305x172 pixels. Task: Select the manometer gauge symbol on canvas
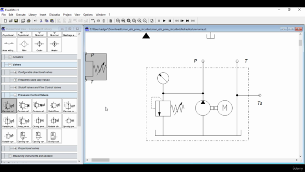point(163,78)
